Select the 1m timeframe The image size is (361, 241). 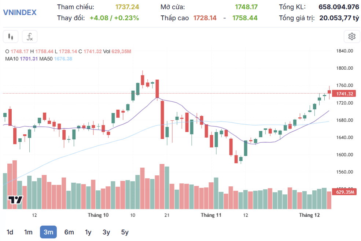pyautogui.click(x=28, y=232)
